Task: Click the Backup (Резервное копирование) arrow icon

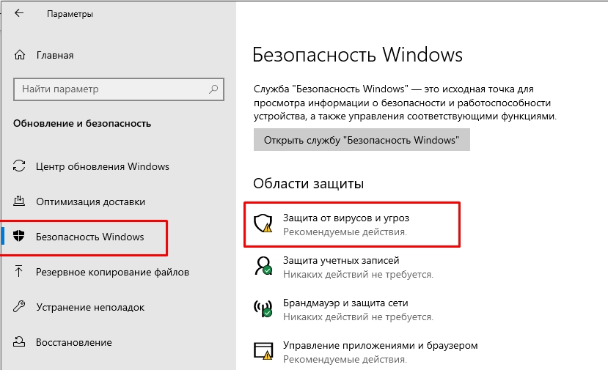Action: 20,272
